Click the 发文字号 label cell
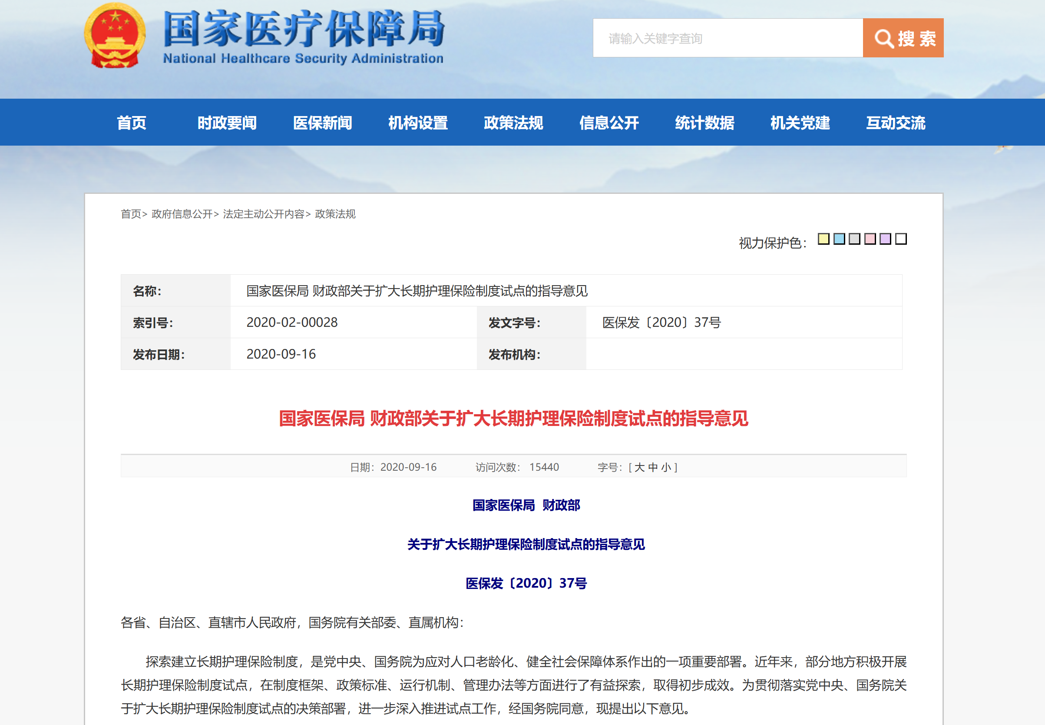 click(x=532, y=323)
